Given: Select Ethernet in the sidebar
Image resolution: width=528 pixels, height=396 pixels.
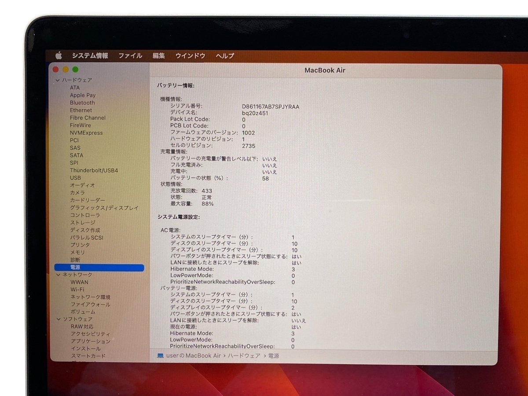Looking at the screenshot, I should 81,110.
